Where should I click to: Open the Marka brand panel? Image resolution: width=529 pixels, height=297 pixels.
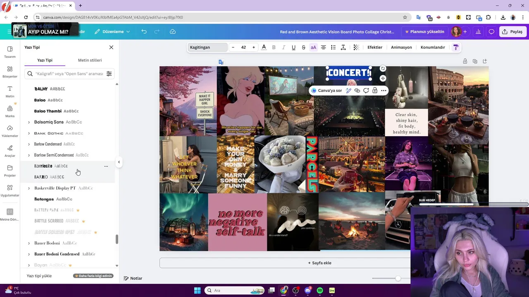10,111
